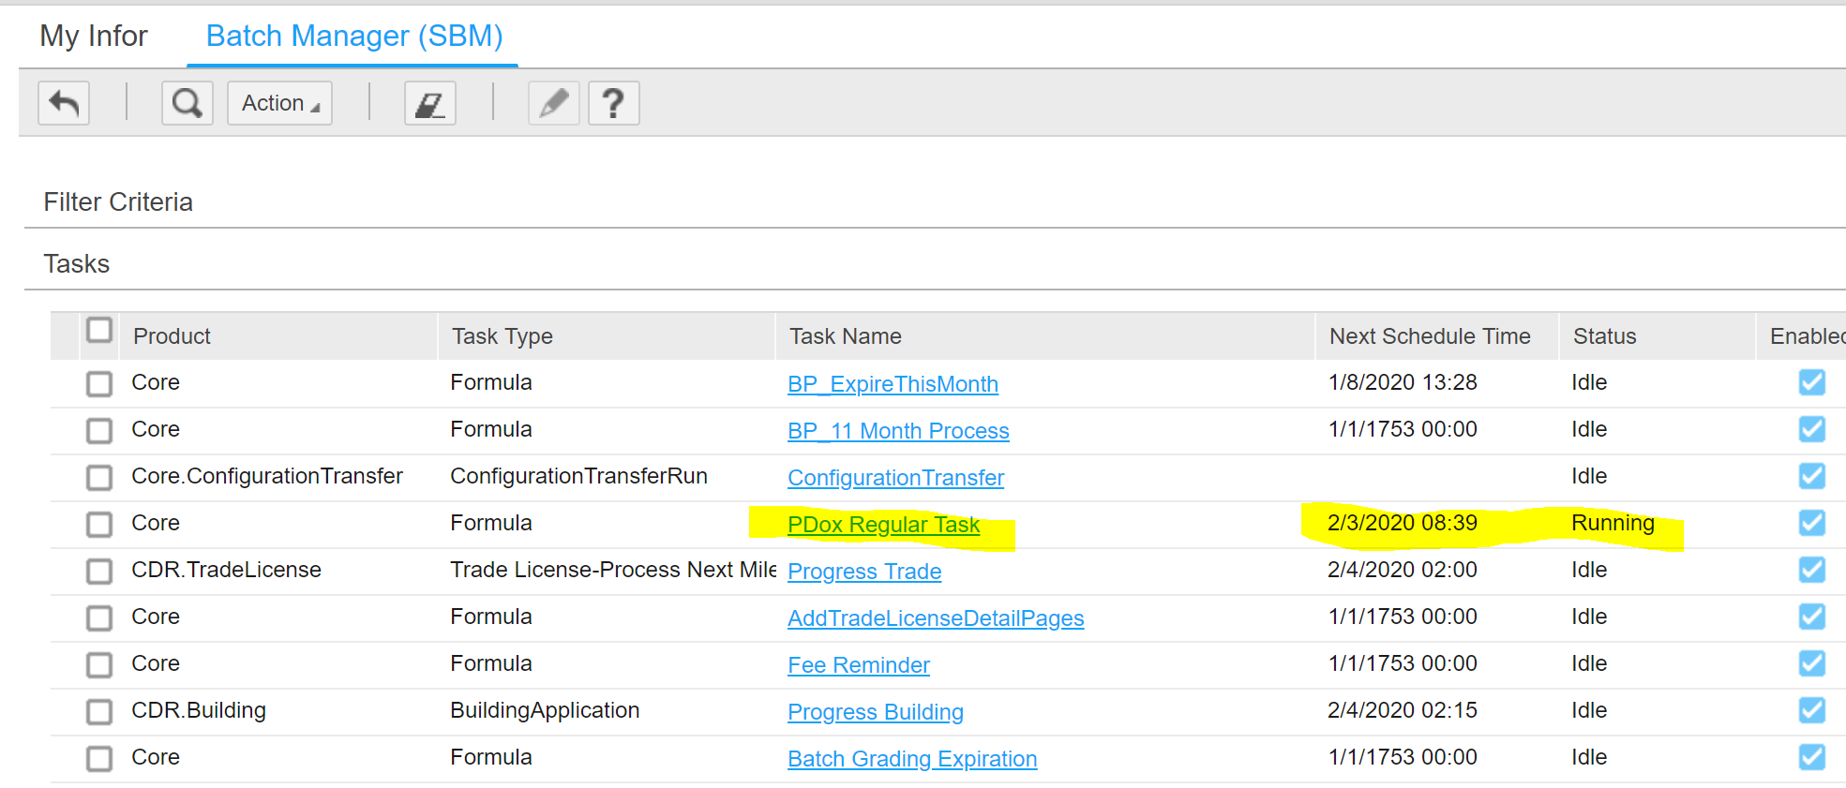1846x788 pixels.
Task: Select the Trade License-Process Next Mile cell
Action: [613, 570]
